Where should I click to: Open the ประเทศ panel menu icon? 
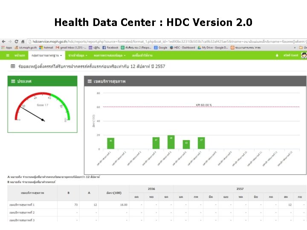pos(13,81)
